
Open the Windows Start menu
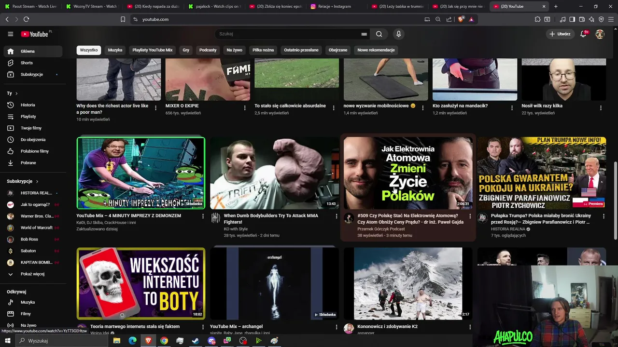pos(8,341)
